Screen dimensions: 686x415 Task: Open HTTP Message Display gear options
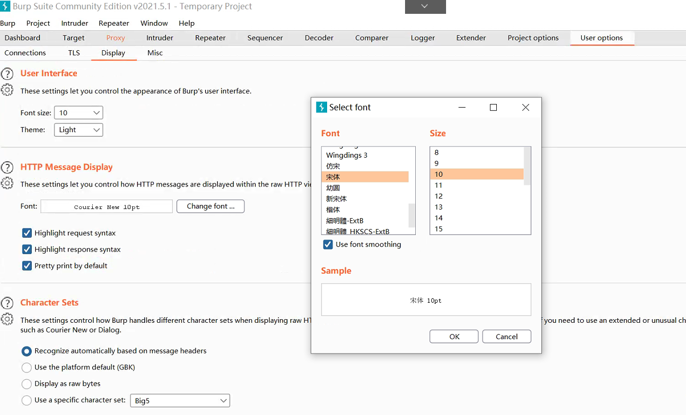(7, 183)
